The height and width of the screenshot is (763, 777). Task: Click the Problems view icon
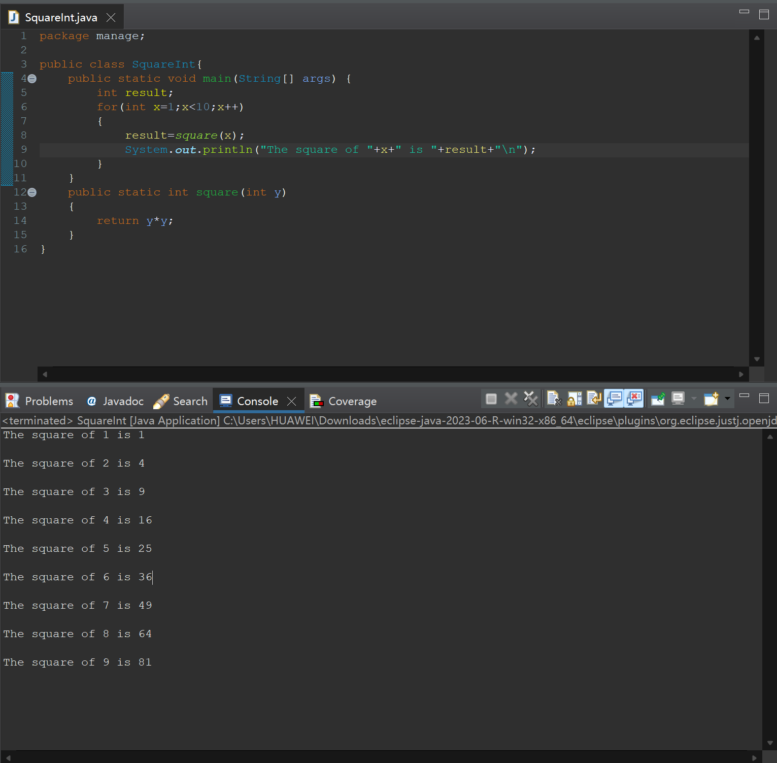[12, 401]
